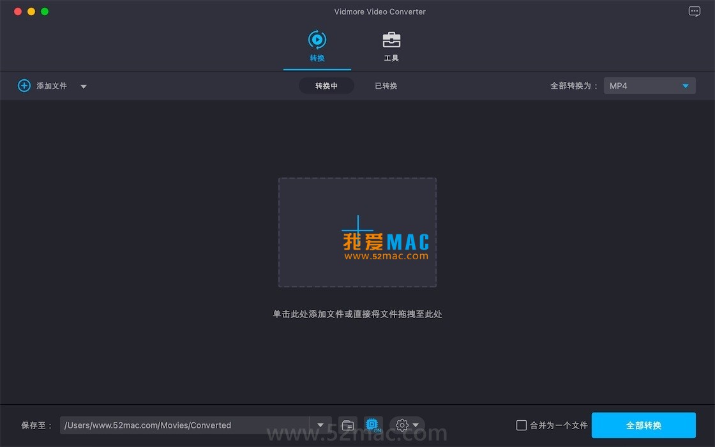Toggle the hardware acceleration chip icon
The height and width of the screenshot is (447, 715).
[373, 425]
